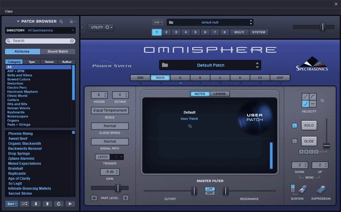
Task: Select the flat velocity curve
Action: pos(313,104)
